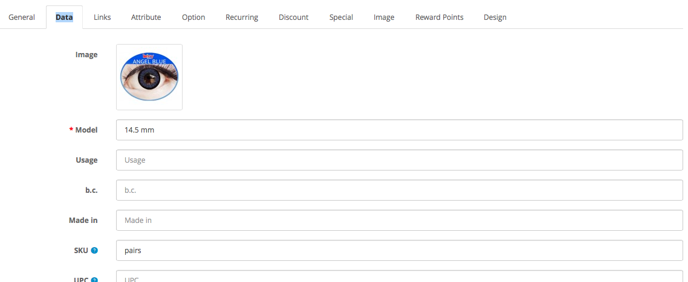This screenshot has height=282, width=688.
Task: Switch to the Recurring tab
Action: [x=242, y=17]
